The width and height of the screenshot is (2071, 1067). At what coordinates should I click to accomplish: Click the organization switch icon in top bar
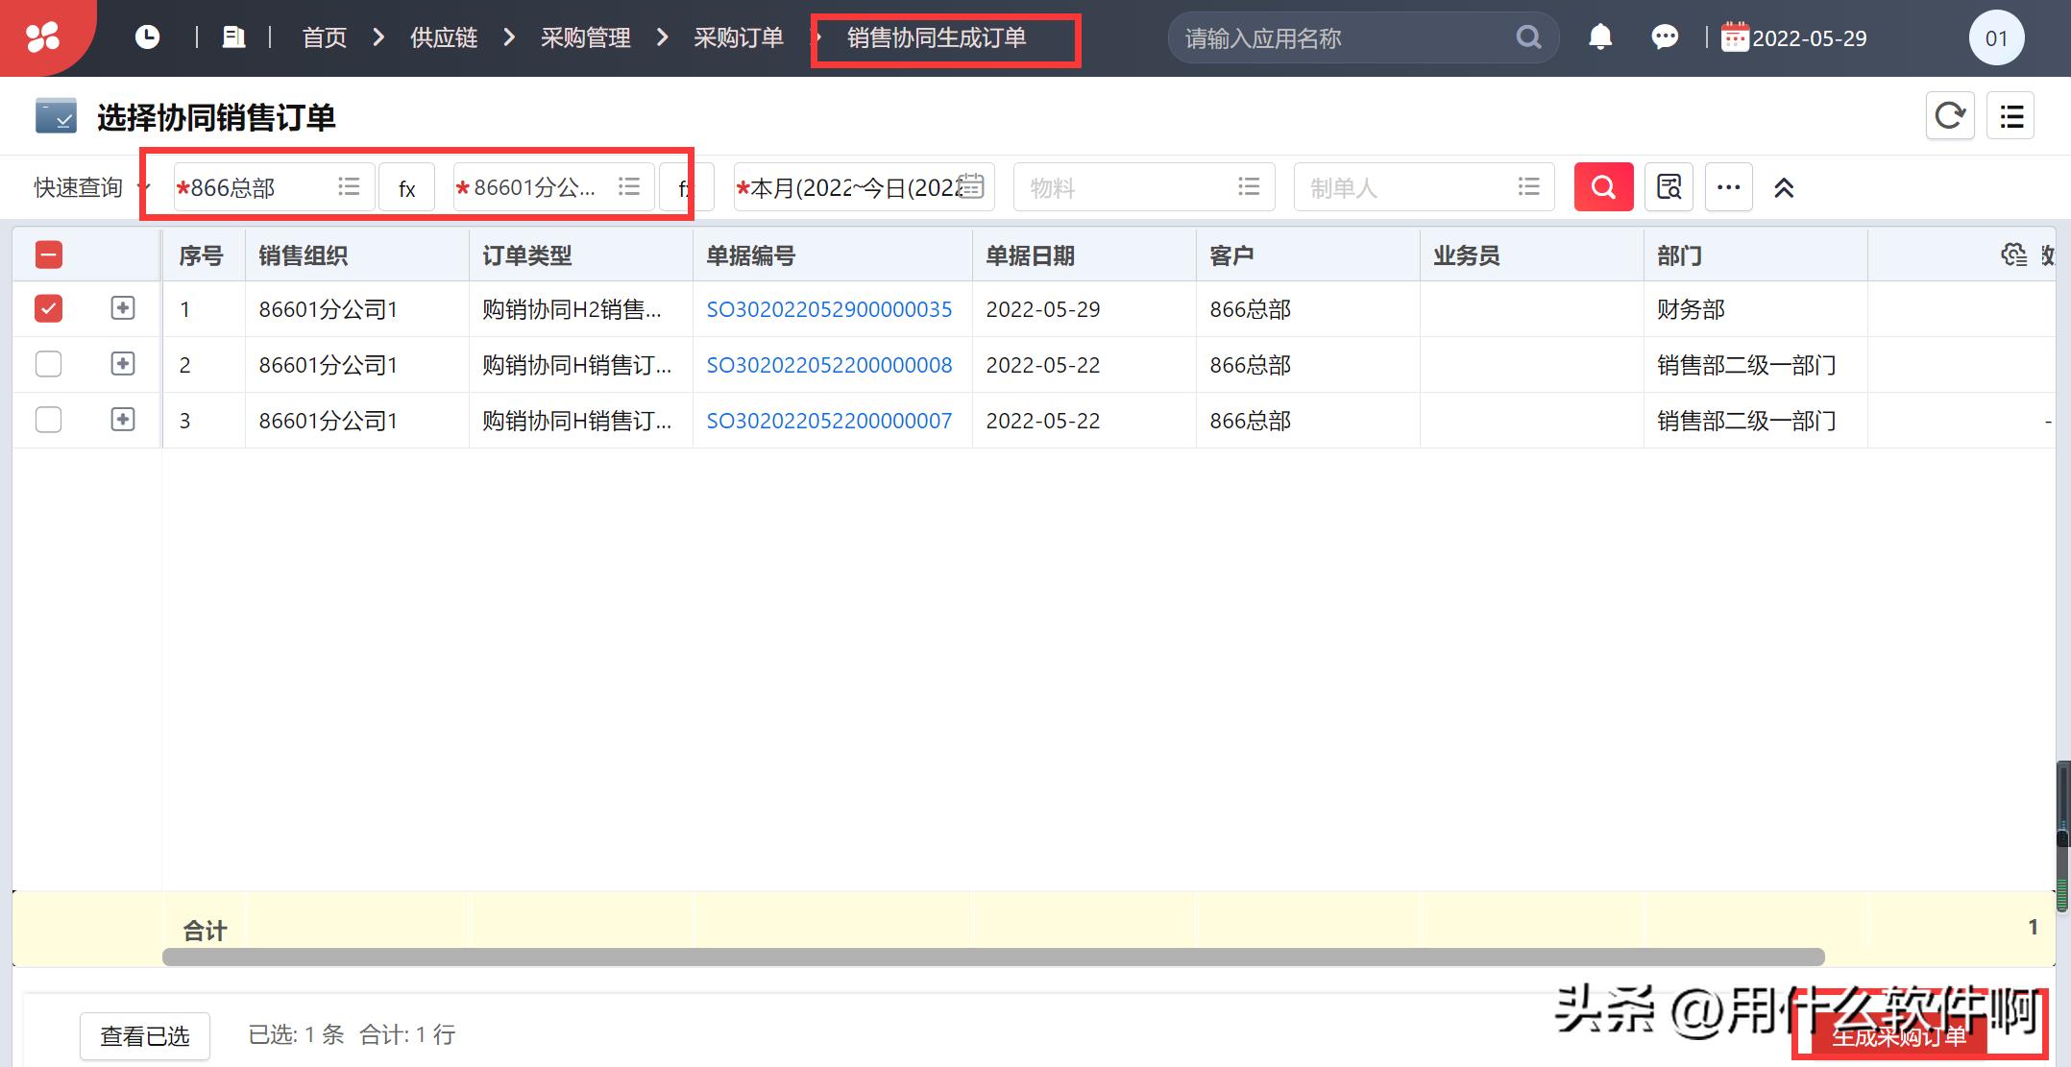pyautogui.click(x=232, y=36)
